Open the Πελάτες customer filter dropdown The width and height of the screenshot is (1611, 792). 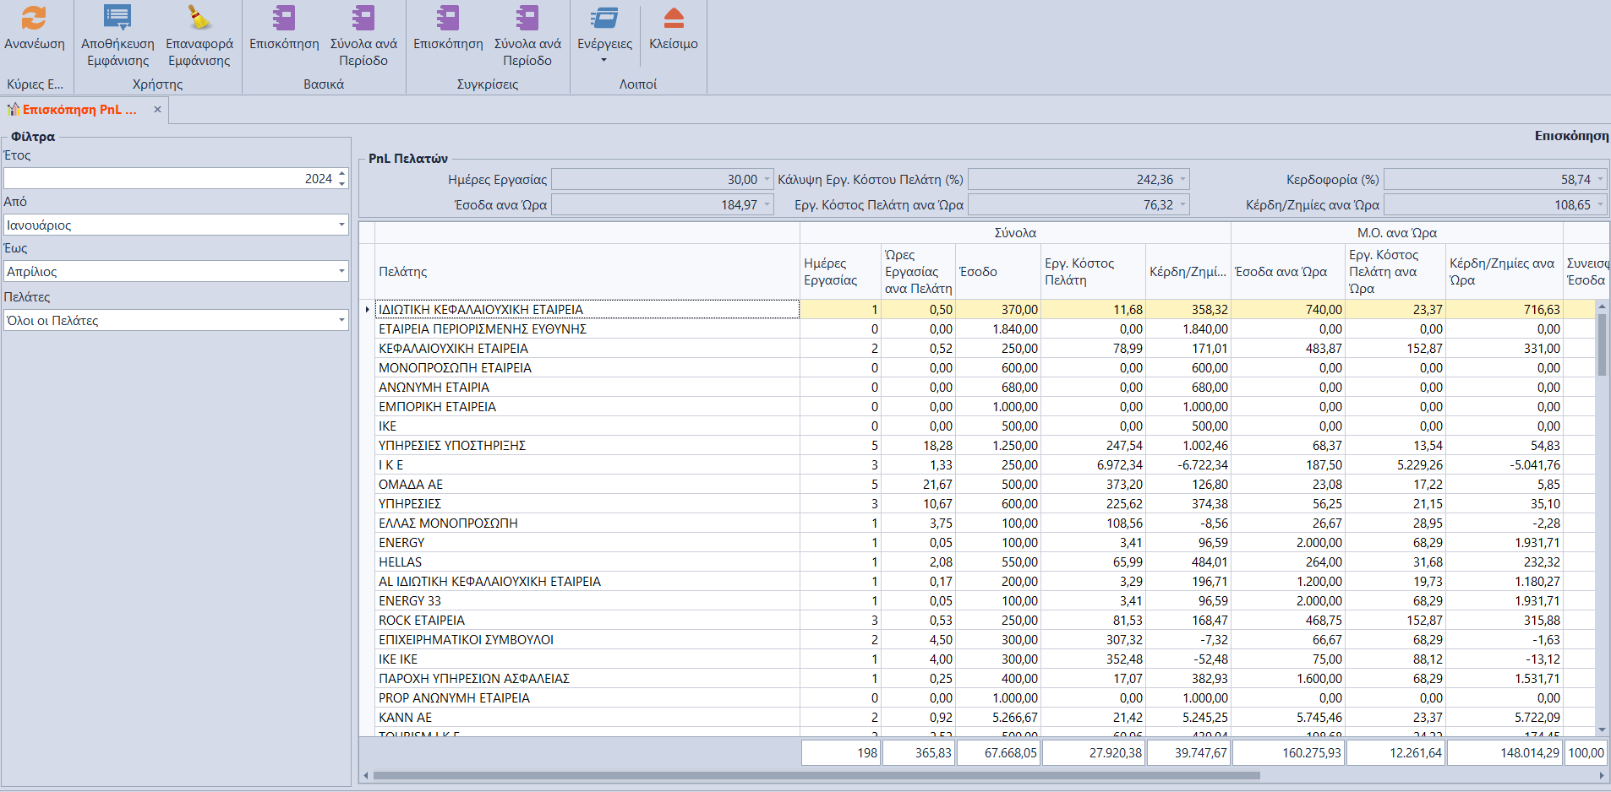coord(341,321)
